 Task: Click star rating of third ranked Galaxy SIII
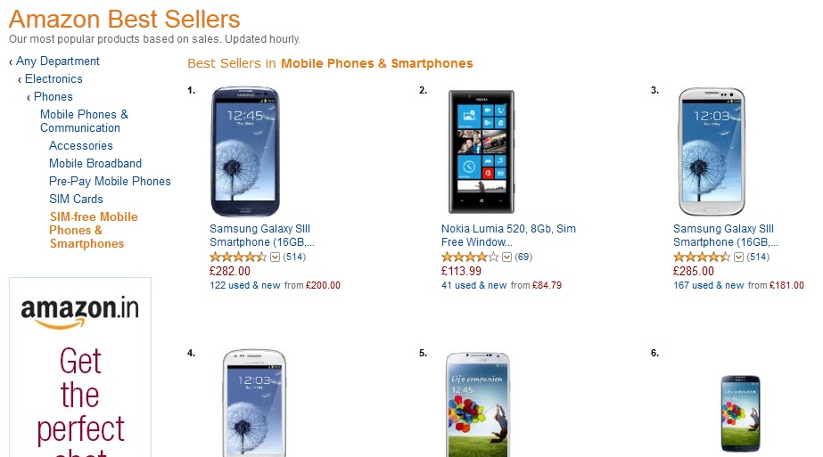click(x=702, y=257)
